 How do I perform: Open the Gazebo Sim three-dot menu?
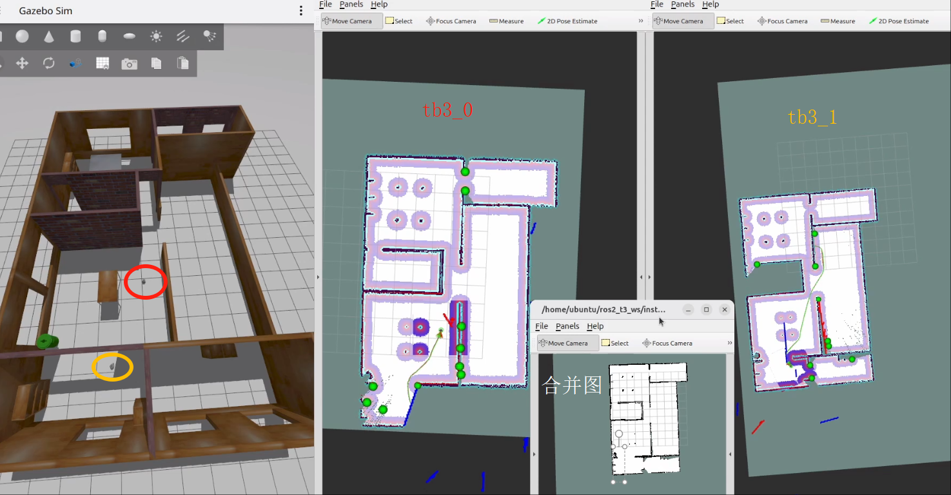point(300,11)
